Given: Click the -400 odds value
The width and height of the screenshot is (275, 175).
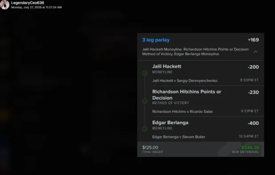Looking at the screenshot, I should [x=253, y=123].
